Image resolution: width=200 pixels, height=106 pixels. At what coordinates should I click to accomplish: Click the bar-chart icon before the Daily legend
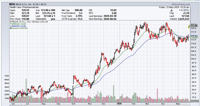[11, 22]
